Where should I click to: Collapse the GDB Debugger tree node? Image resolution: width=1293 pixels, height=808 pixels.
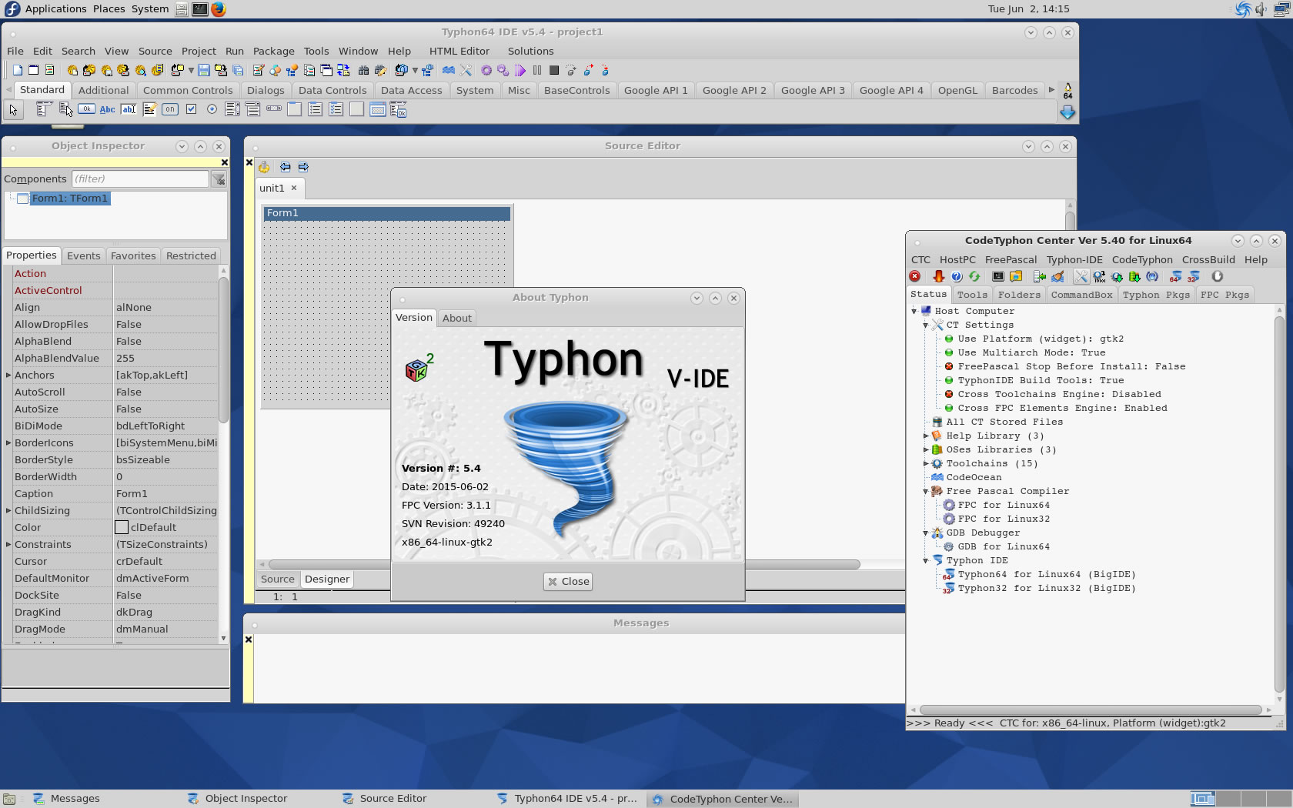coord(926,533)
